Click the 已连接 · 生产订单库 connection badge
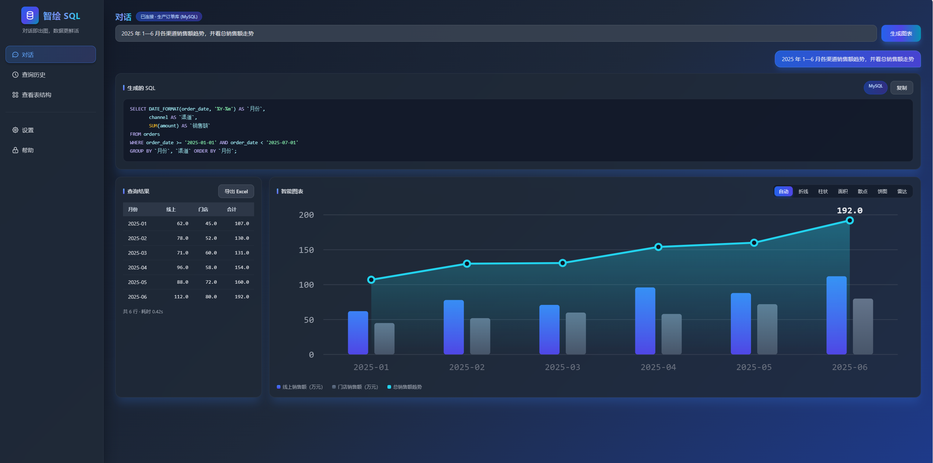This screenshot has height=463, width=933. pyautogui.click(x=169, y=16)
